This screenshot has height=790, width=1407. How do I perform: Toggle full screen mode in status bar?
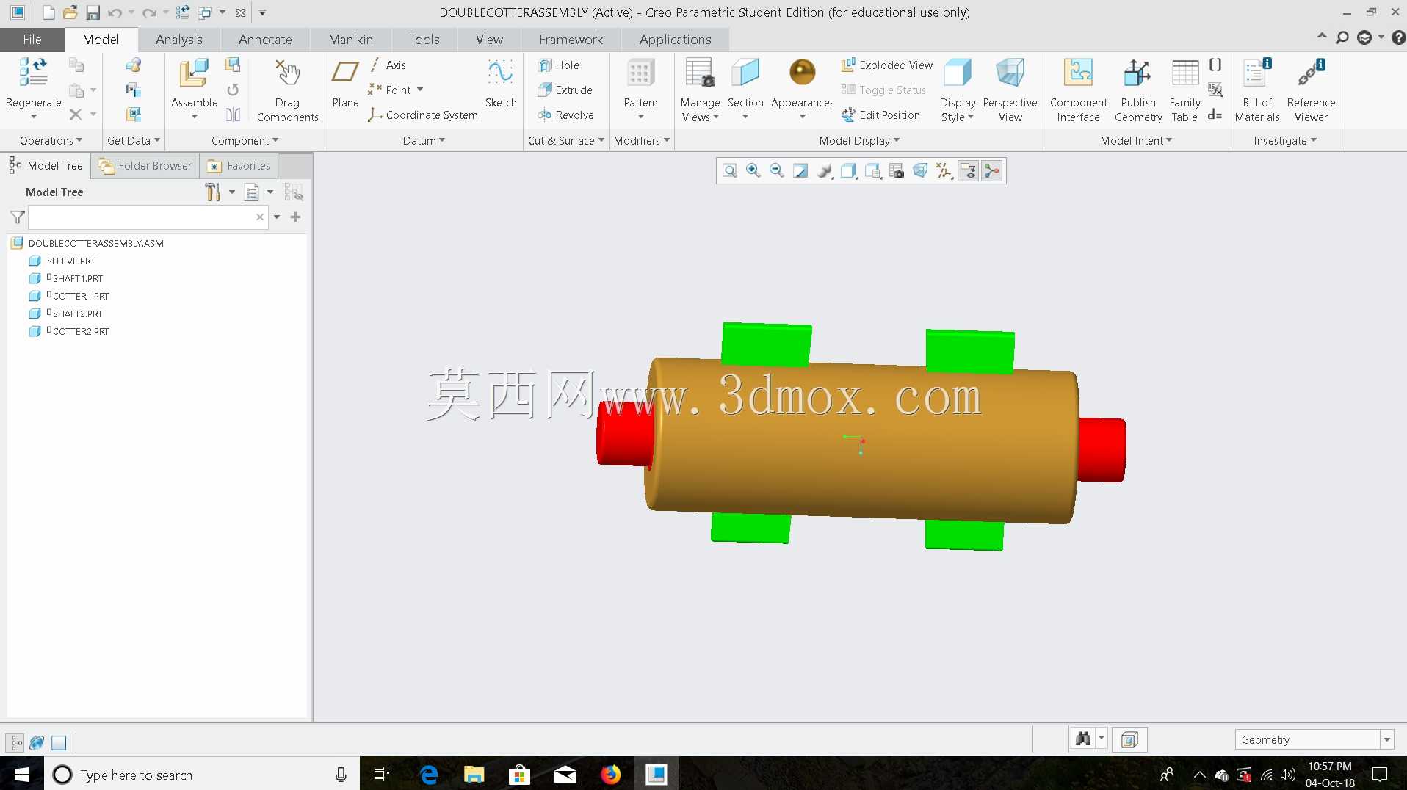pyautogui.click(x=59, y=742)
